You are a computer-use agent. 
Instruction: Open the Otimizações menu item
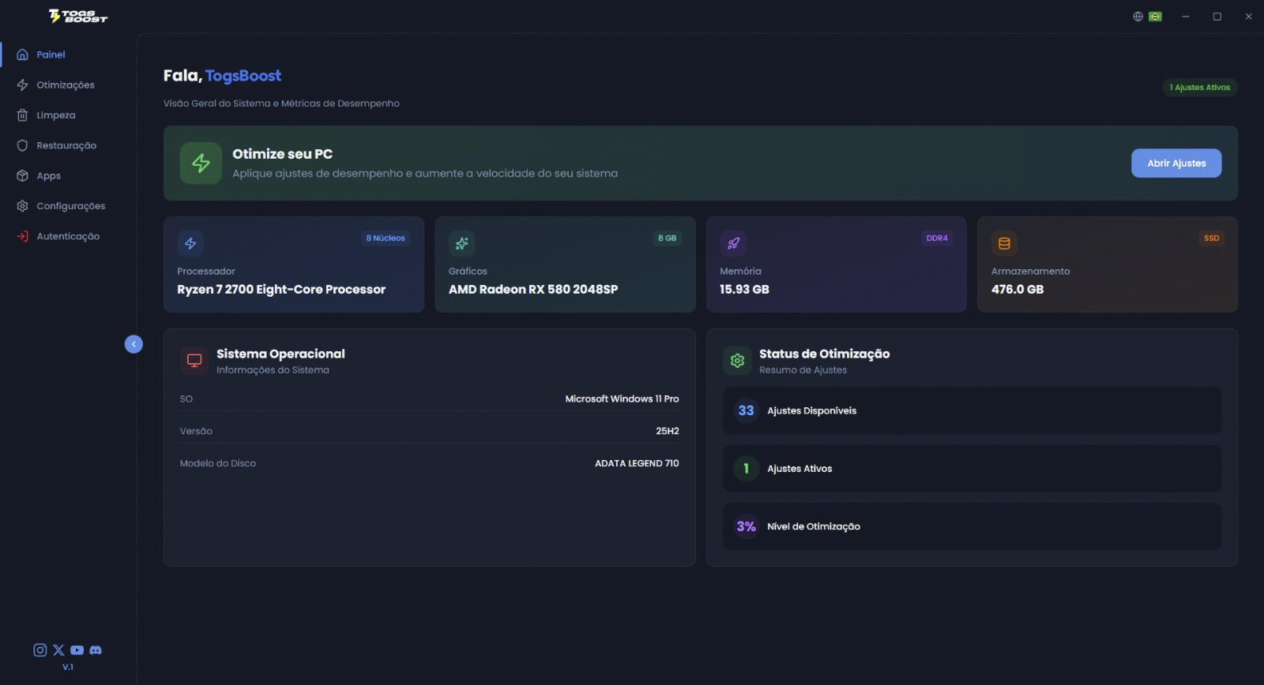coord(66,85)
